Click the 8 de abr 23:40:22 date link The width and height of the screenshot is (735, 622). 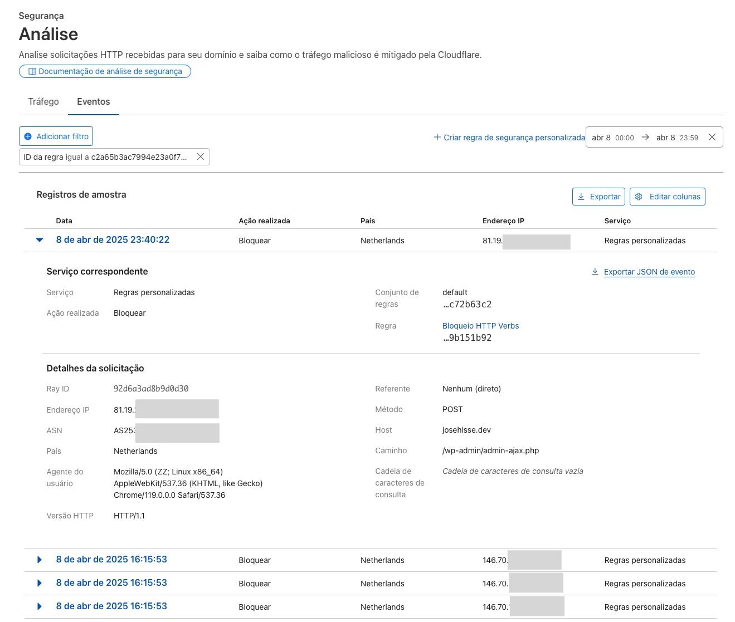pyautogui.click(x=113, y=240)
